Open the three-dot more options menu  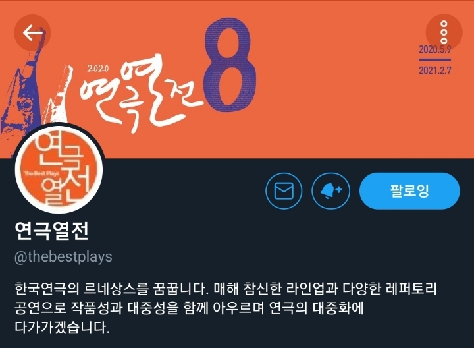[x=444, y=32]
